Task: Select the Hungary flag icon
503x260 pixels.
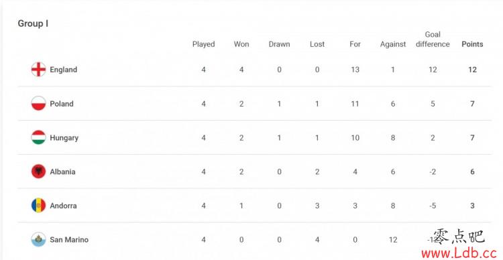Action: [x=38, y=137]
